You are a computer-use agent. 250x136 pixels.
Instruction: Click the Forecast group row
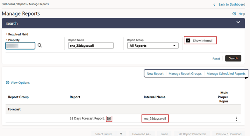[123, 109]
